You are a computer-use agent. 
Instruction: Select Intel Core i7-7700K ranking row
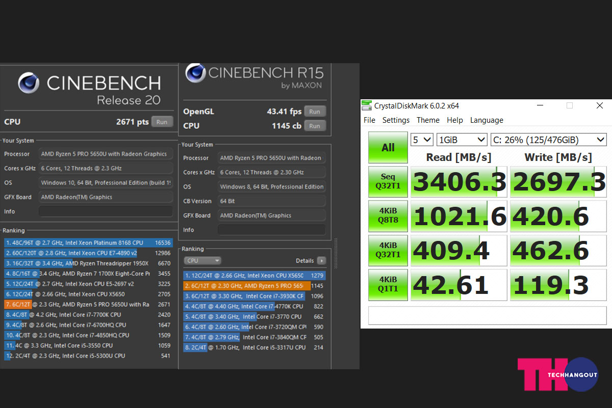point(88,315)
